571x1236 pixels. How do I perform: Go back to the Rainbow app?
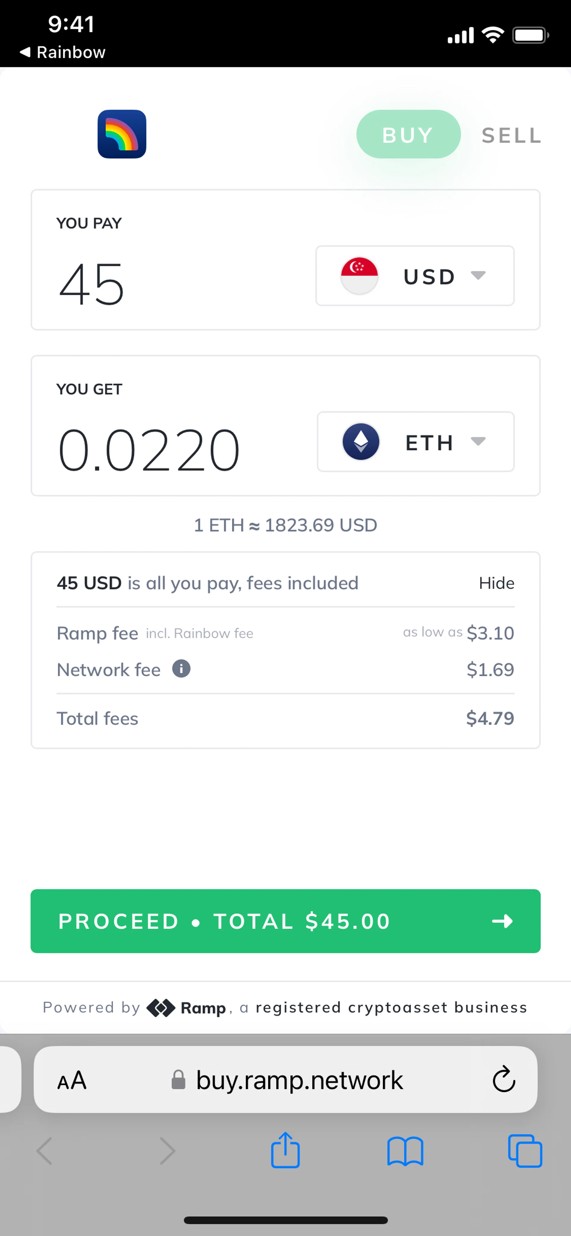62,52
